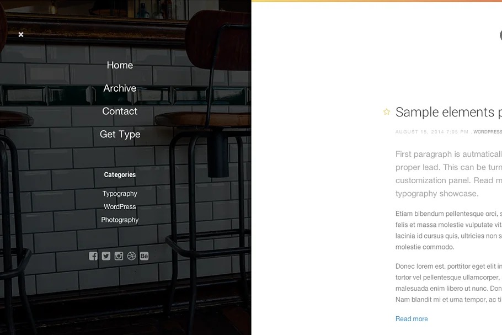Open the Archive menu item
The image size is (502, 335).
coord(120,88)
